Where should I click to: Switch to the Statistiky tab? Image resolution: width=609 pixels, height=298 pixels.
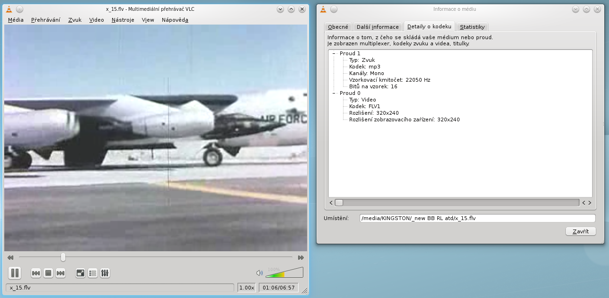point(472,27)
